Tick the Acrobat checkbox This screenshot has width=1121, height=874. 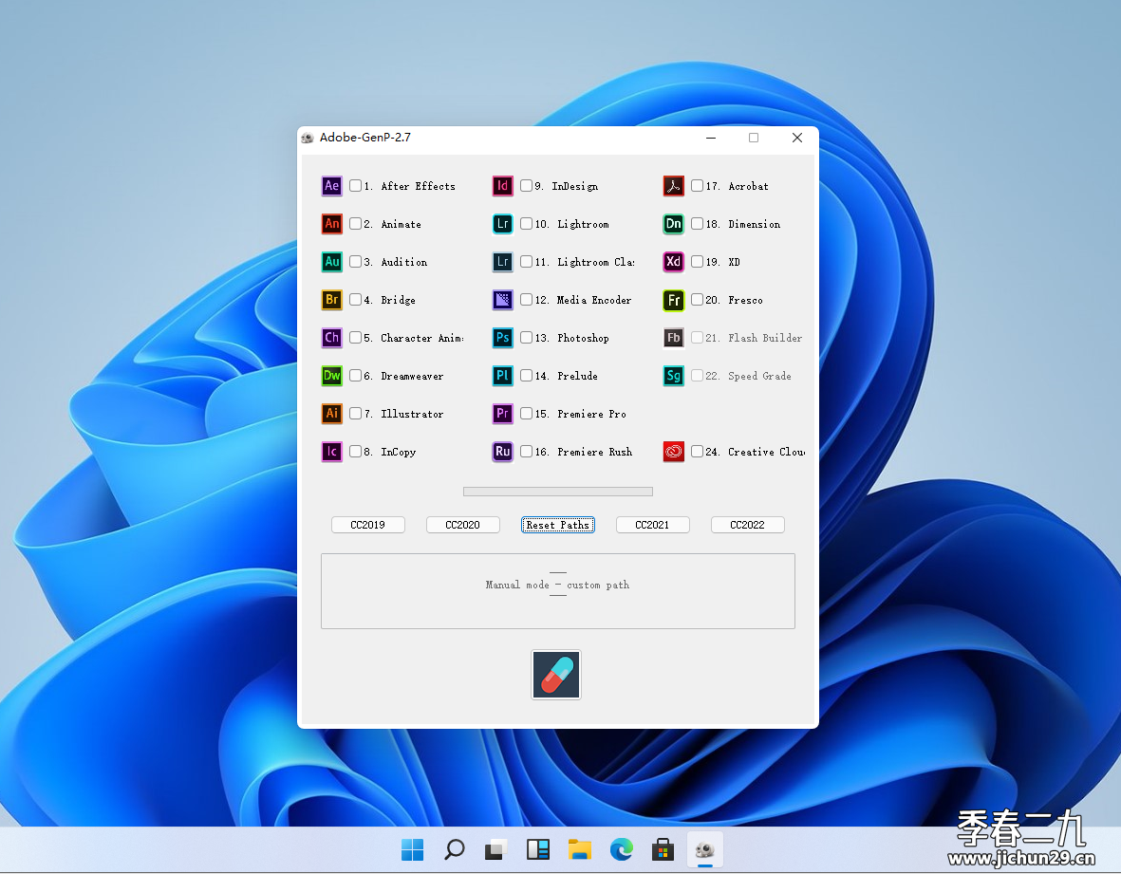697,186
